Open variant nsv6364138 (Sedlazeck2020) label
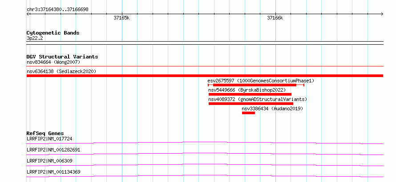396x182 pixels. (61, 71)
